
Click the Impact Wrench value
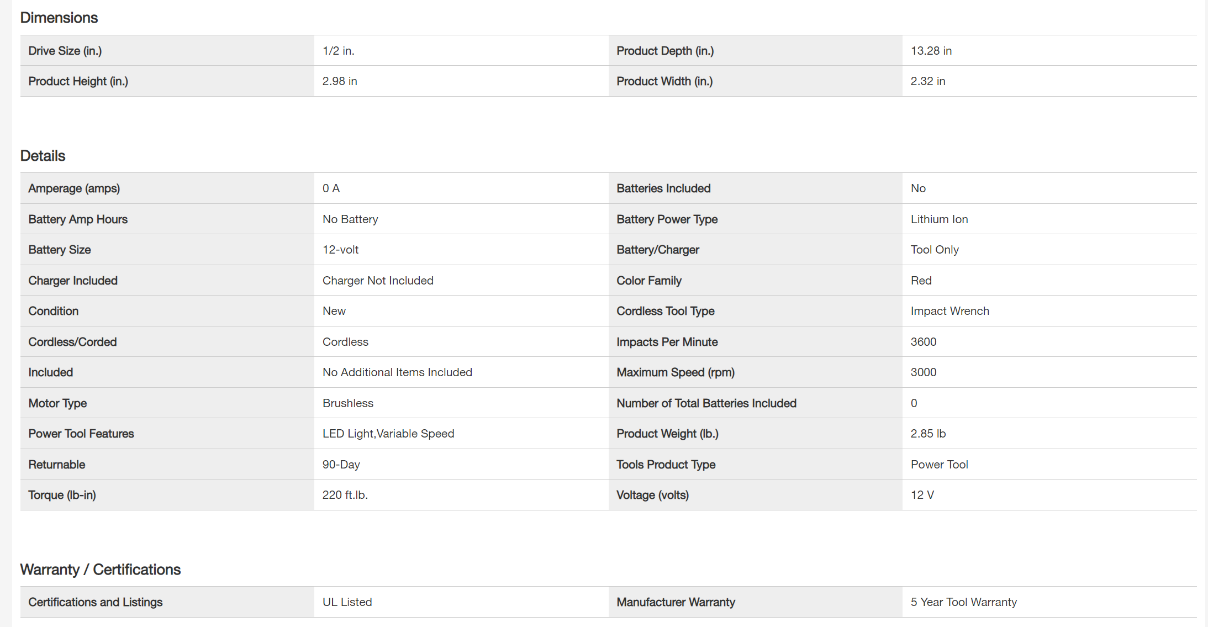[x=949, y=311]
